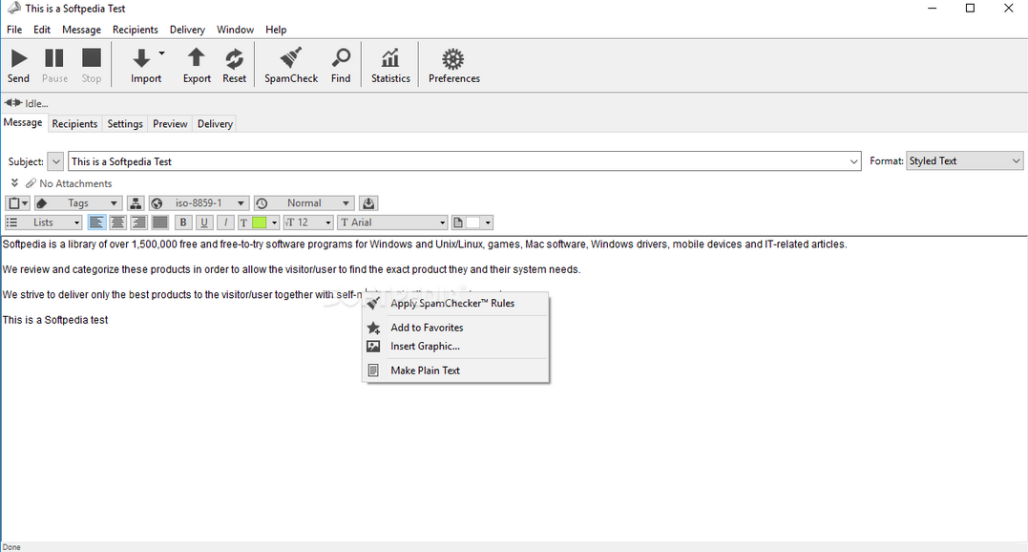Open the Edit menu
This screenshot has width=1028, height=552.
[42, 30]
